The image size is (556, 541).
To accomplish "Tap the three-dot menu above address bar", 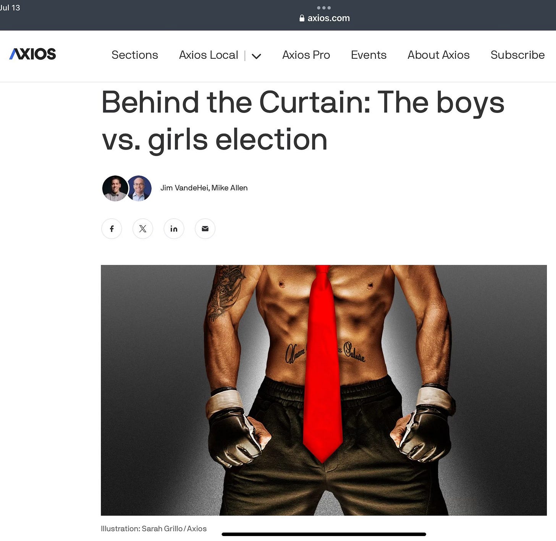I will pos(324,8).
